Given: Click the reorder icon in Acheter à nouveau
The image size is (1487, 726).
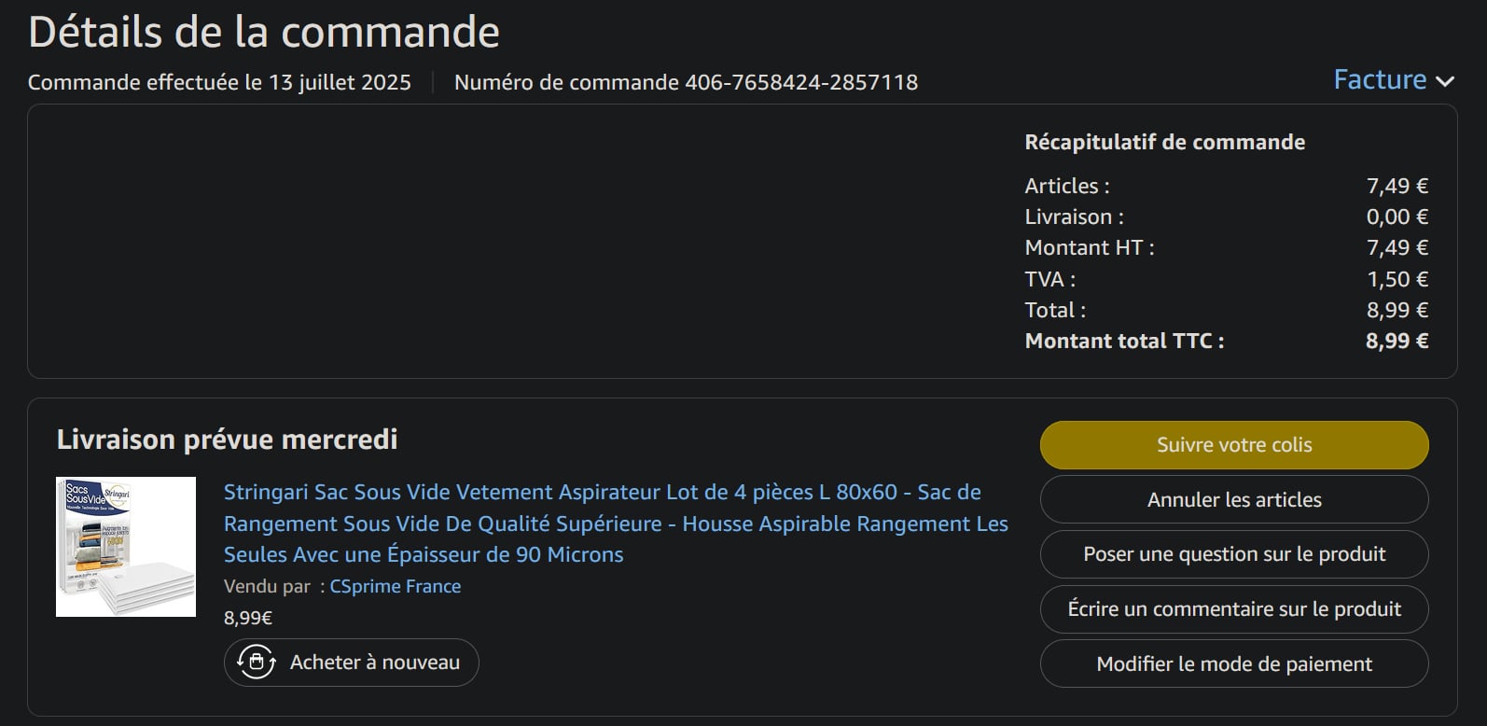Looking at the screenshot, I should click(x=257, y=663).
